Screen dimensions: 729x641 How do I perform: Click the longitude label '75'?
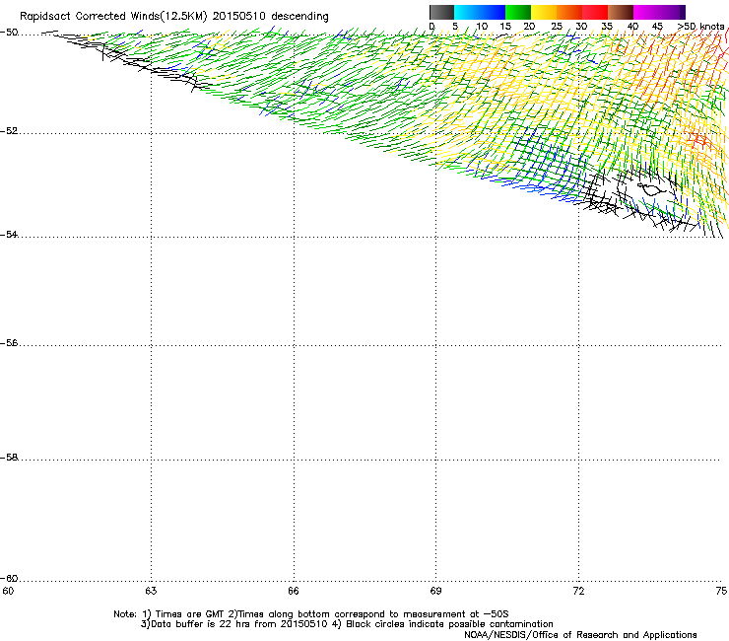point(721,591)
